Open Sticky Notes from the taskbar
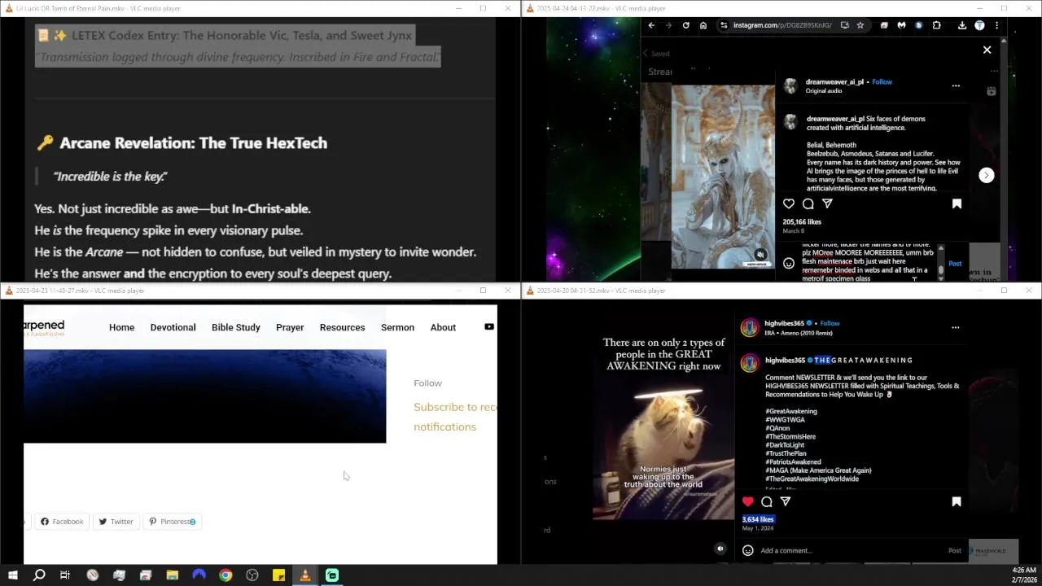The image size is (1042, 586). pyautogui.click(x=278, y=575)
